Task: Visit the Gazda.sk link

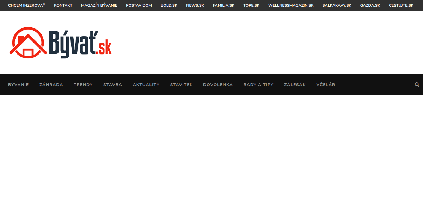Action: click(370, 5)
